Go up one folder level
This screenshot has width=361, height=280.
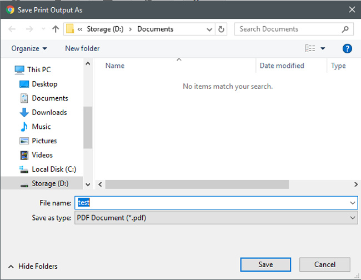pyautogui.click(x=56, y=29)
